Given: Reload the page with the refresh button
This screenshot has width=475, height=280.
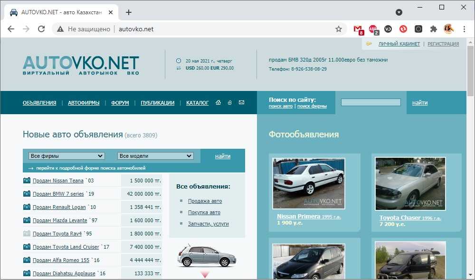Looking at the screenshot, I should 41,29.
